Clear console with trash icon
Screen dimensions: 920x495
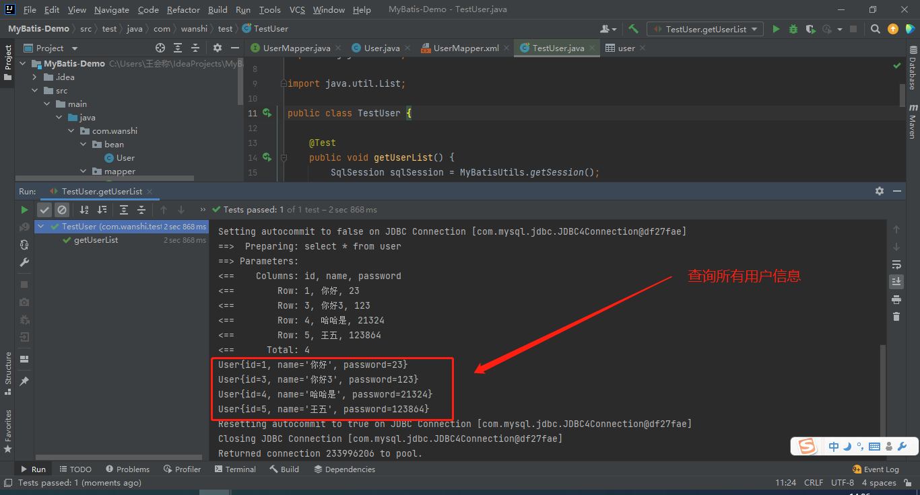pyautogui.click(x=896, y=317)
